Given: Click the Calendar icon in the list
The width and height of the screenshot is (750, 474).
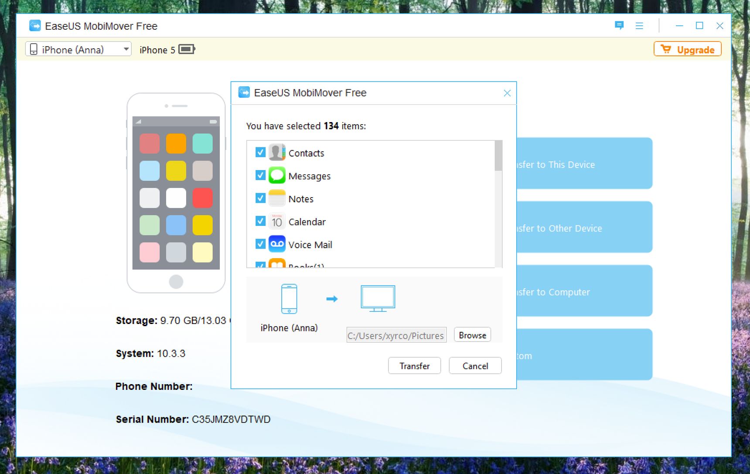Looking at the screenshot, I should coord(277,221).
